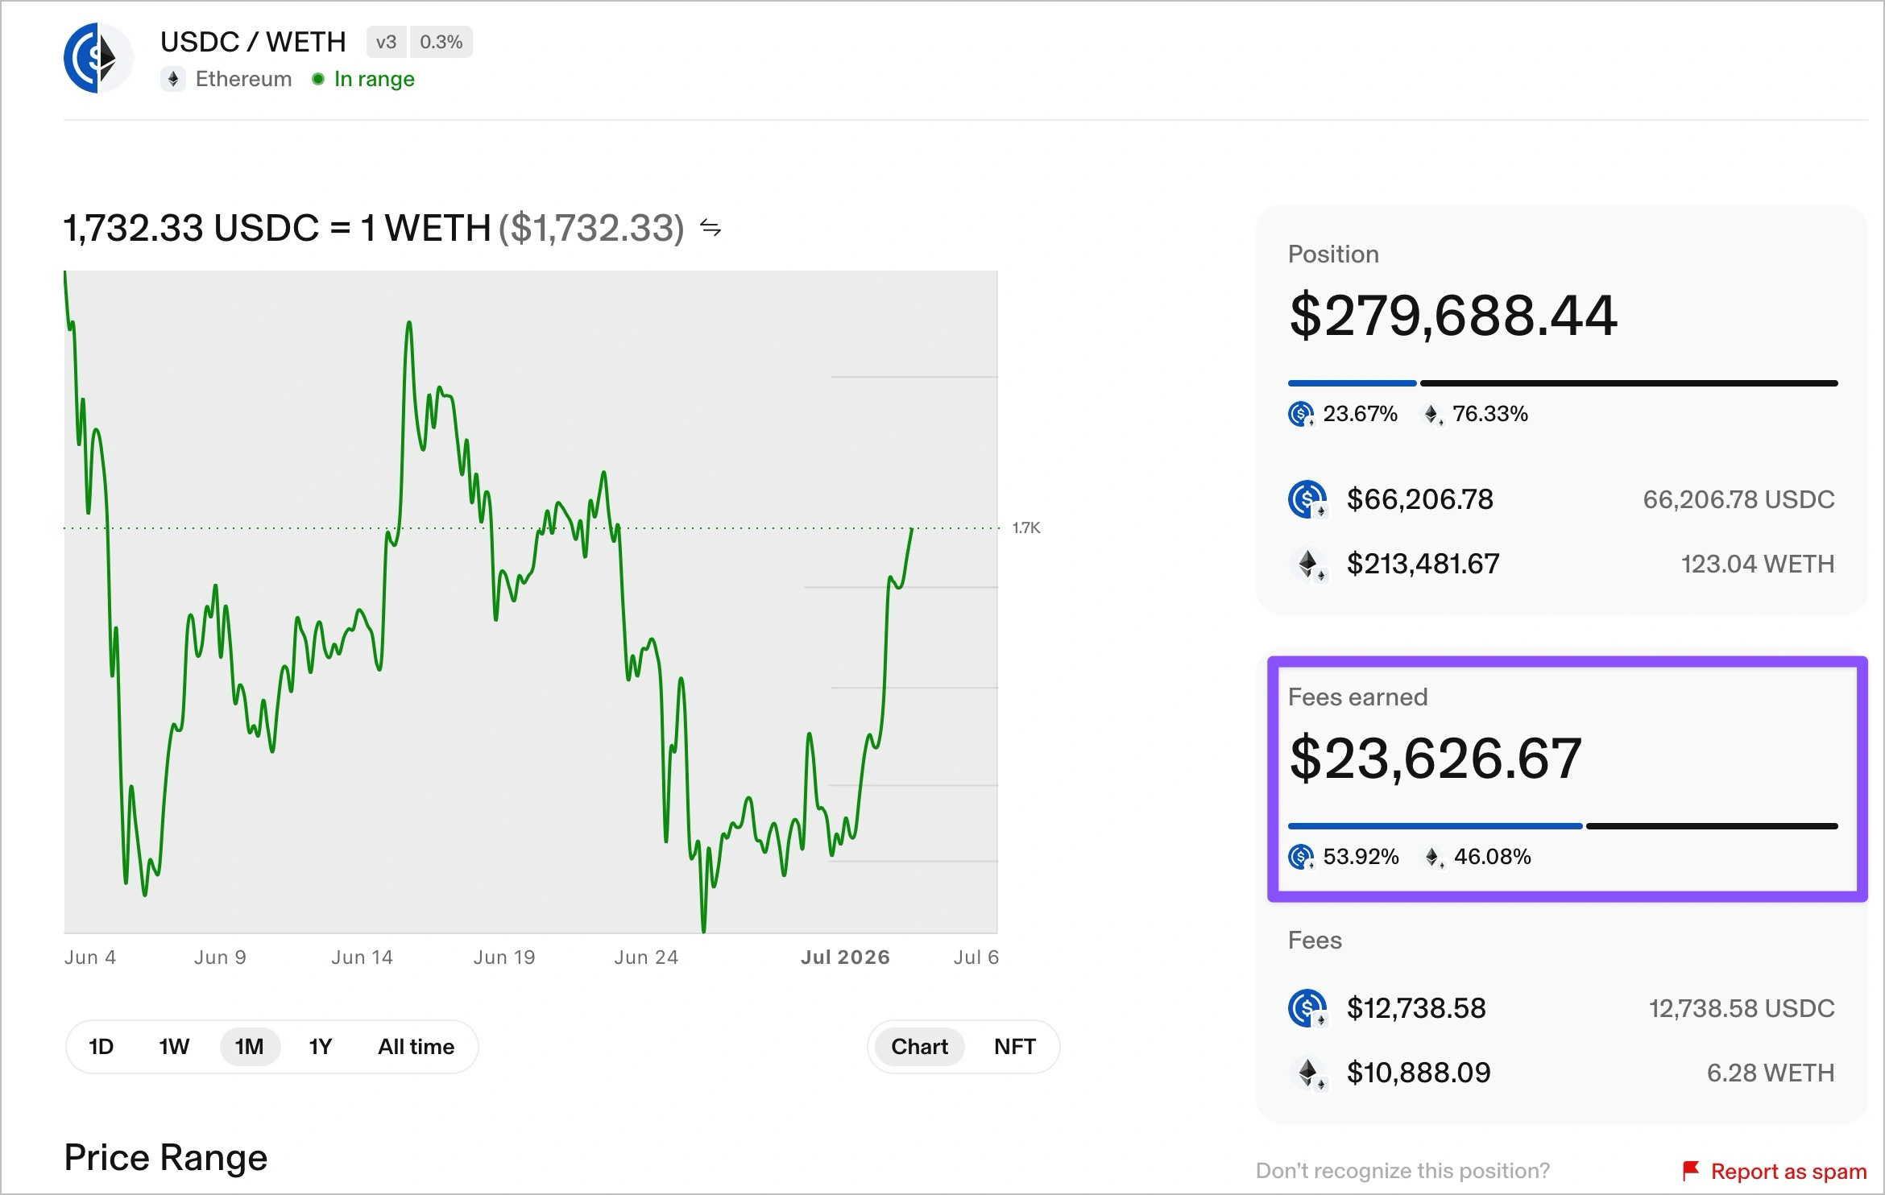Click the Report as spam link

tap(1788, 1172)
